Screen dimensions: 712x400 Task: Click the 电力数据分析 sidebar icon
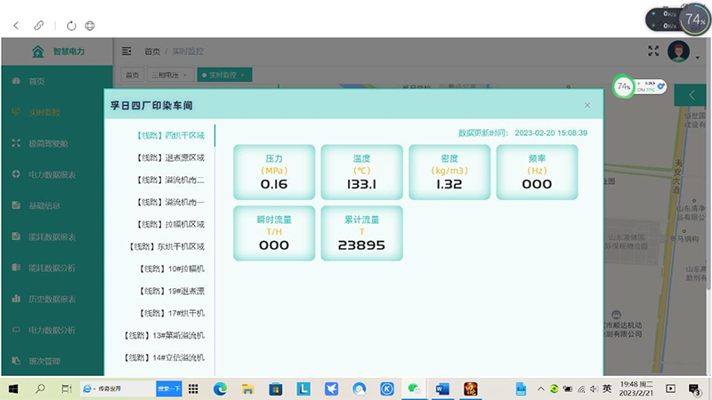16,330
